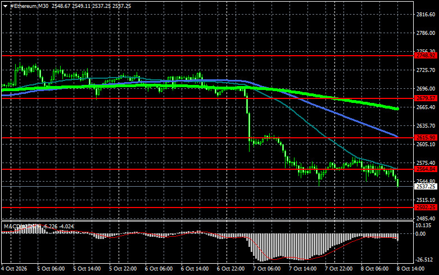The image size is (439, 275).
Task: Click the 5 Oct 14:00 time label
Action: click(87, 269)
